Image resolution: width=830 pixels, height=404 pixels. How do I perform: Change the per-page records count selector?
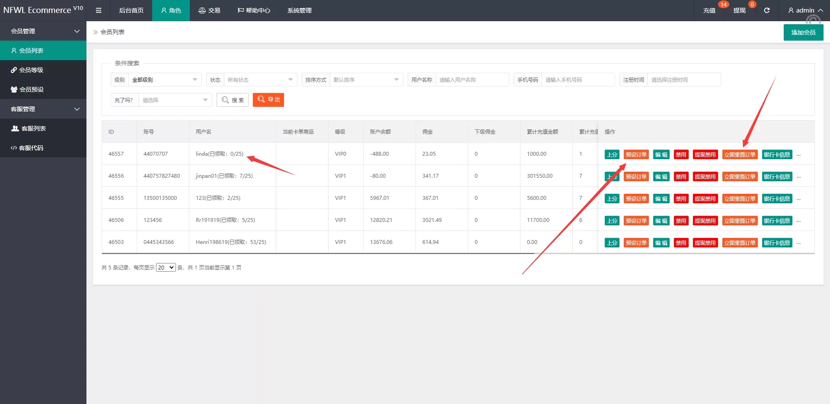[x=166, y=268]
